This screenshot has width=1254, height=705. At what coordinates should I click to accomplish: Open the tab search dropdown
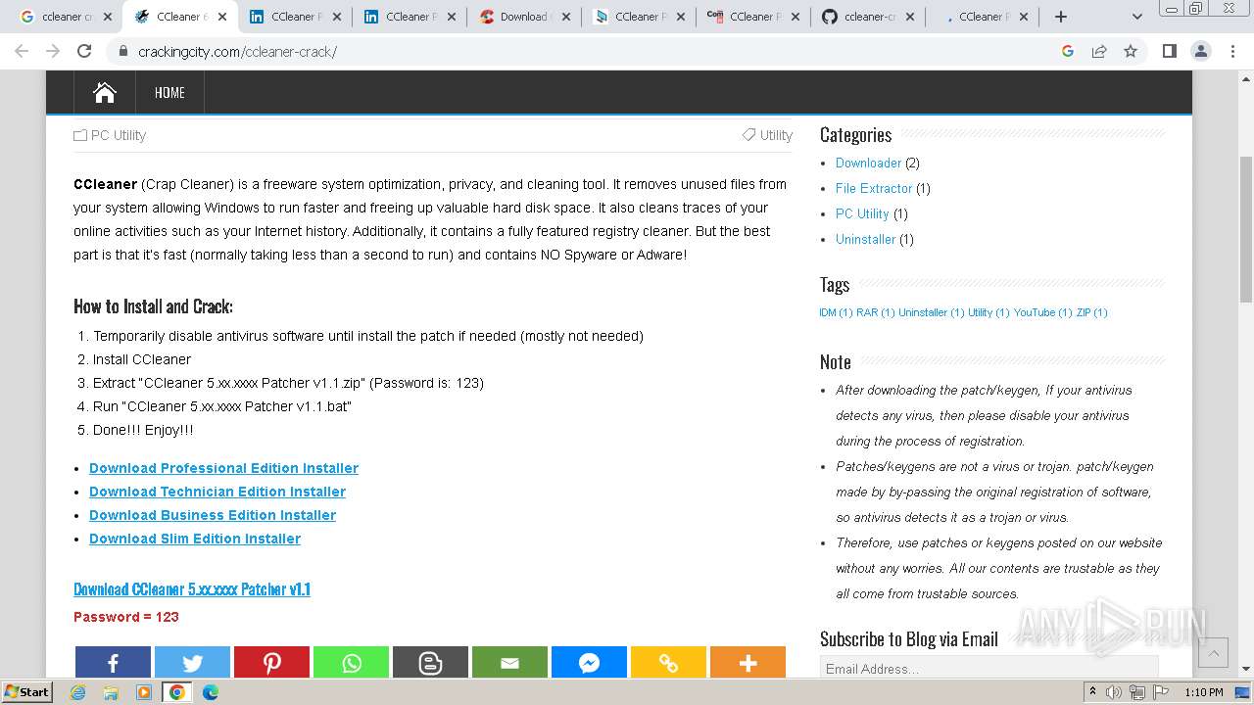(x=1136, y=17)
